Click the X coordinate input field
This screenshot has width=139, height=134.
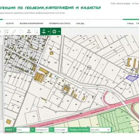[x=42, y=130]
